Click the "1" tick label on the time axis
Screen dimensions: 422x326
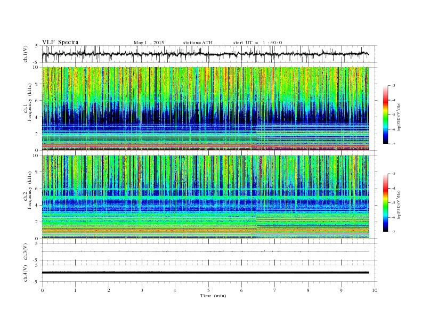click(x=75, y=290)
